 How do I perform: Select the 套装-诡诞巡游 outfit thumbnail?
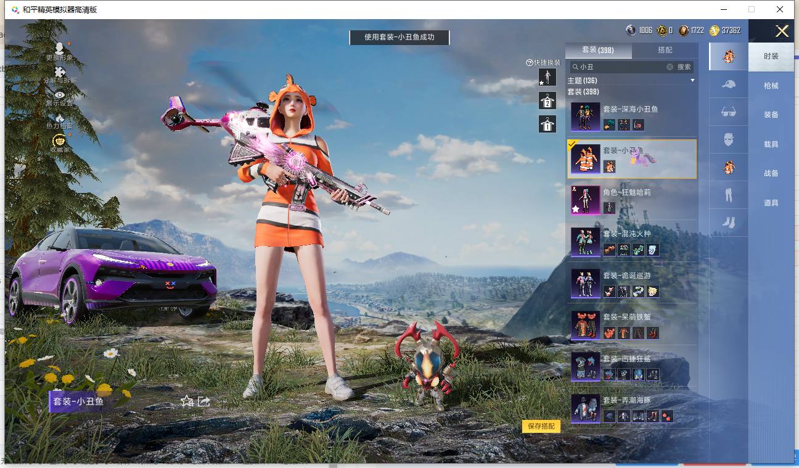(x=586, y=284)
